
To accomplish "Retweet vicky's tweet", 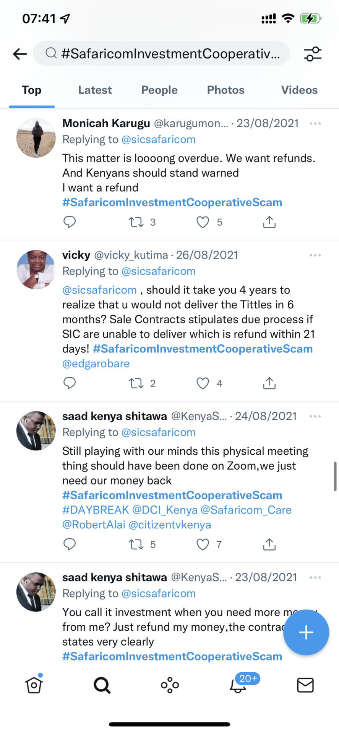I will click(136, 383).
